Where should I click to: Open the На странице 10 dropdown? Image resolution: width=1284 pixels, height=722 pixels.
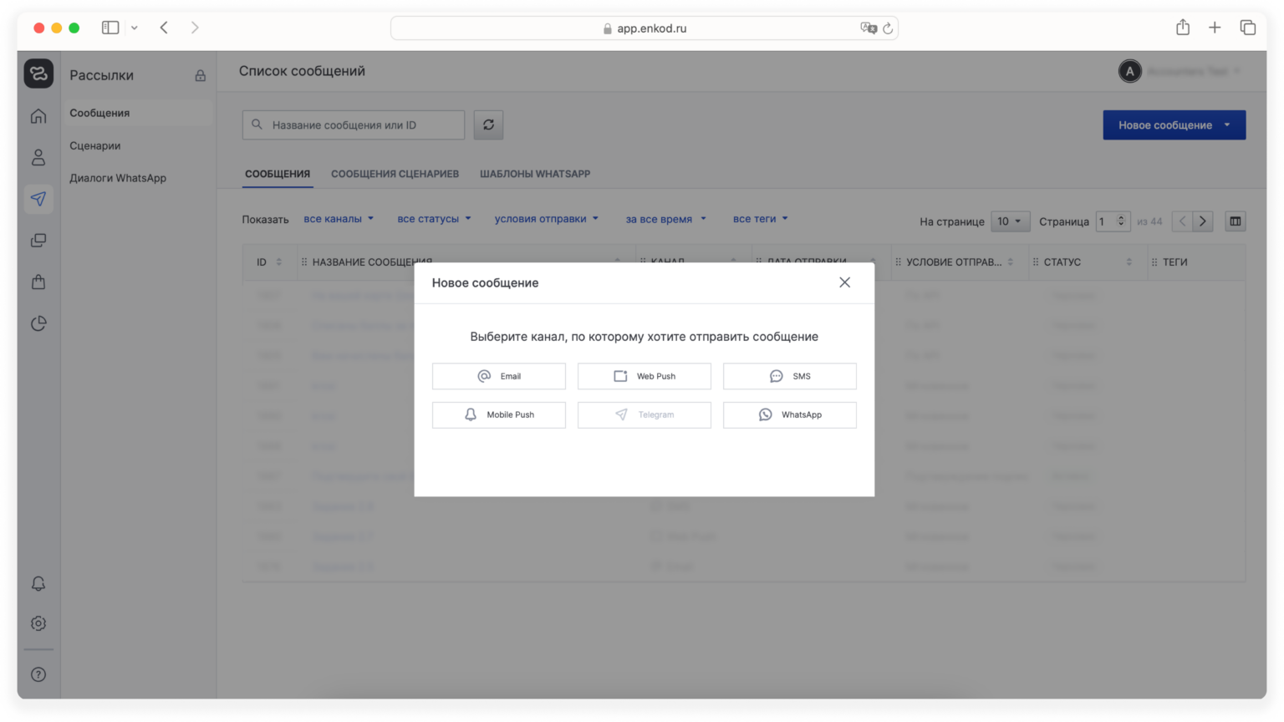tap(1010, 221)
